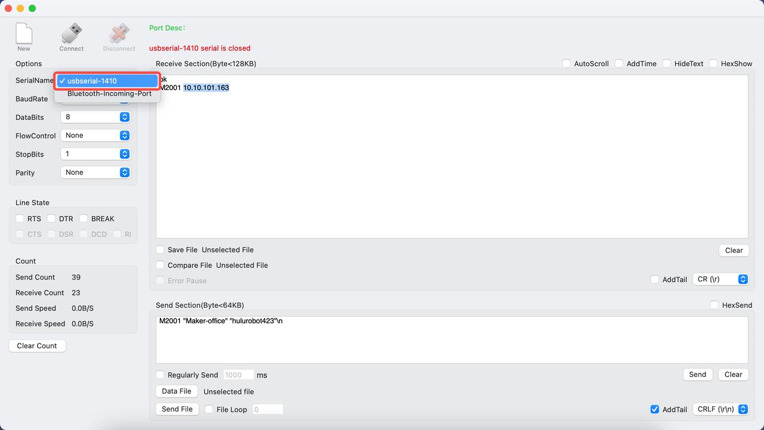Check the RTS line state box
764x430 pixels.
(x=20, y=218)
